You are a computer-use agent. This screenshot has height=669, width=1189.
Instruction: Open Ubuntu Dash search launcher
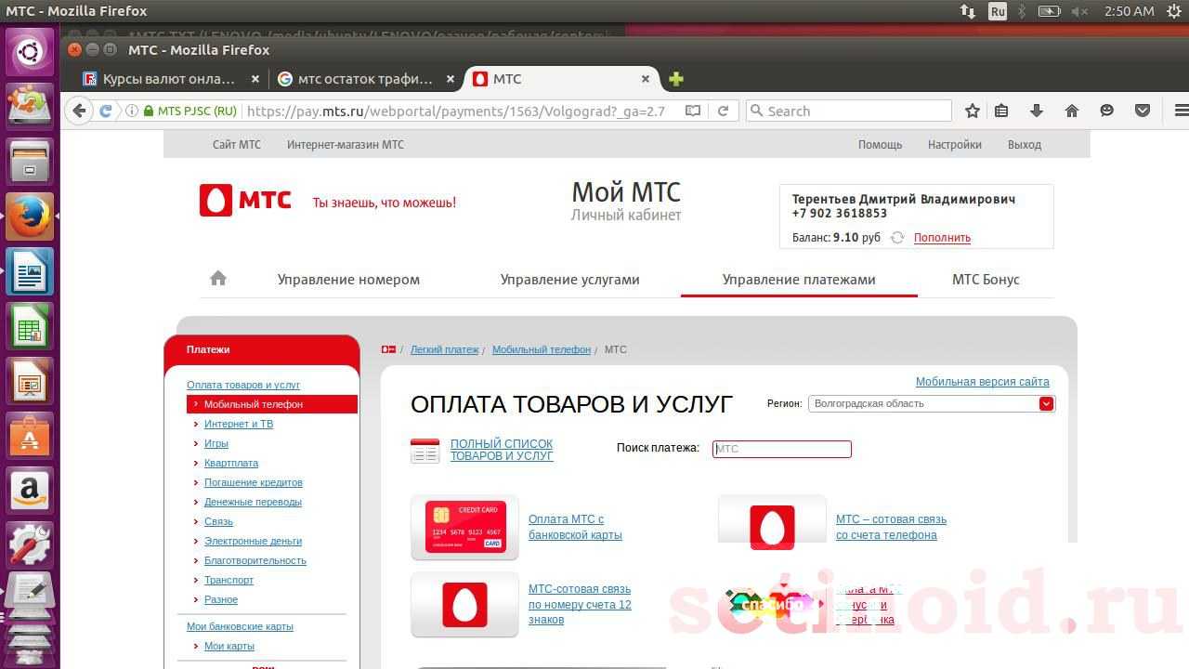click(x=30, y=51)
